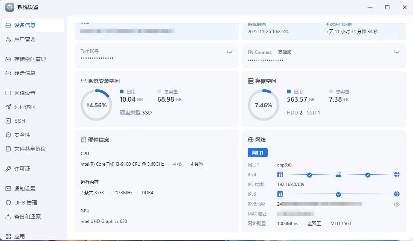This screenshot has width=413, height=241.
Task: Click the 基础版 label beside FN Connect
Action: [x=285, y=52]
